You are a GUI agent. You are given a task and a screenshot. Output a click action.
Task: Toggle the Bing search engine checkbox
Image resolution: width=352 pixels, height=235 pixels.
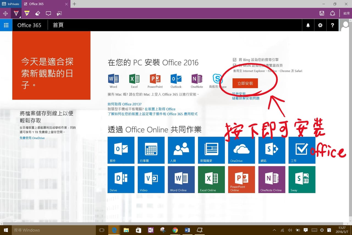[235, 60]
